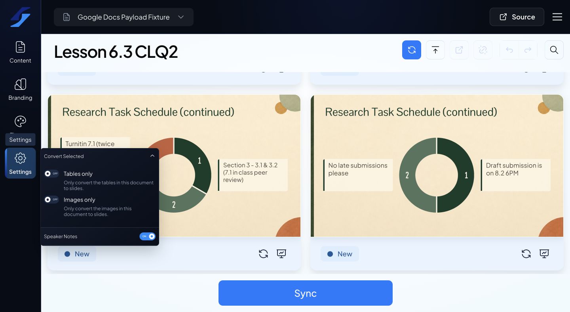Screen dimensions: 570x312
Task: Click the open-in-new-window icon in header toolbar
Action: (x=459, y=50)
